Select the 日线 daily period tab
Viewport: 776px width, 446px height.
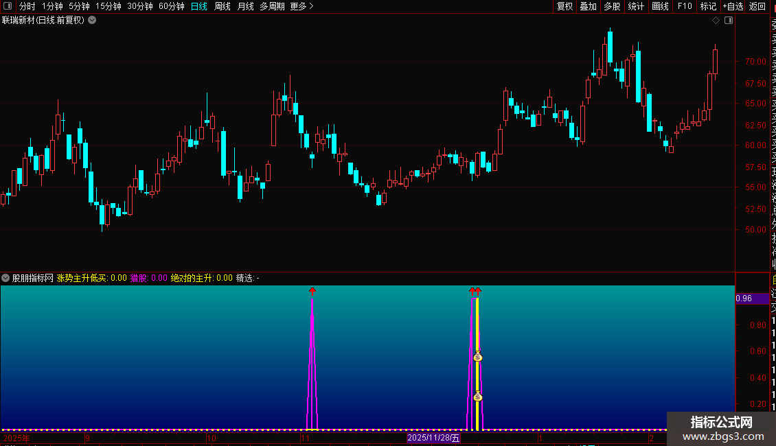pyautogui.click(x=199, y=6)
